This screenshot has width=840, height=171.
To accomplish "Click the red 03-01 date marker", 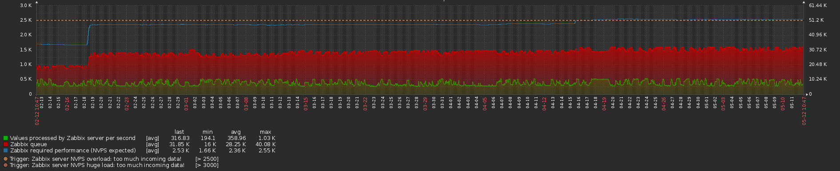I will (187, 103).
